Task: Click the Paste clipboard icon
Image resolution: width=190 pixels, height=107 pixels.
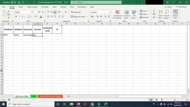Action: click(x=4, y=12)
